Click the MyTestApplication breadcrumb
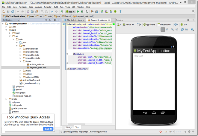 tap(14, 16)
